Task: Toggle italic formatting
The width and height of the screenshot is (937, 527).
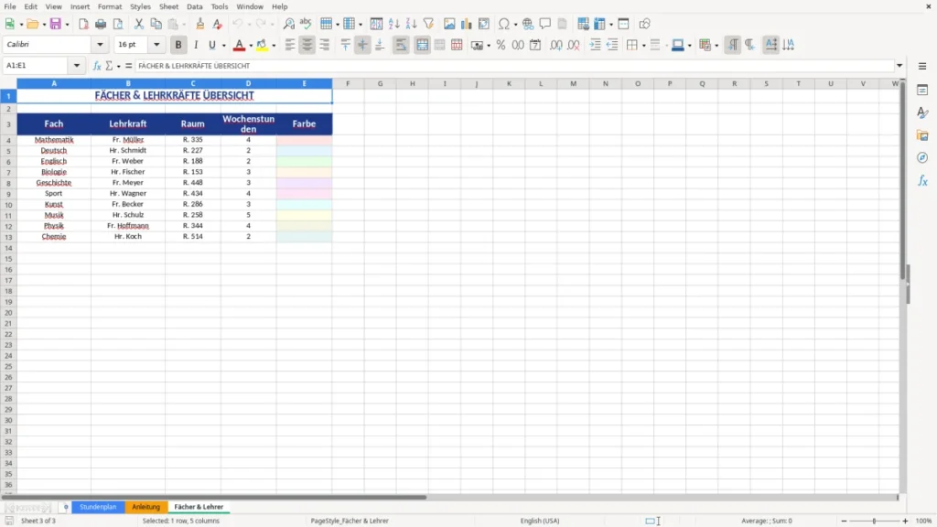Action: [196, 45]
